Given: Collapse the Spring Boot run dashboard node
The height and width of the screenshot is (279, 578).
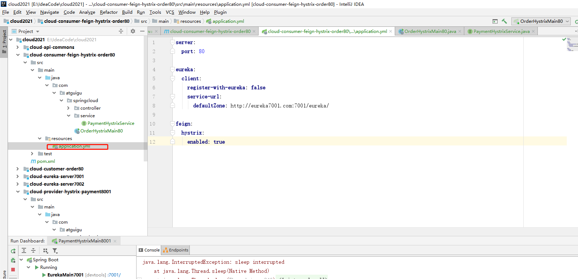Looking at the screenshot, I should coord(21,260).
